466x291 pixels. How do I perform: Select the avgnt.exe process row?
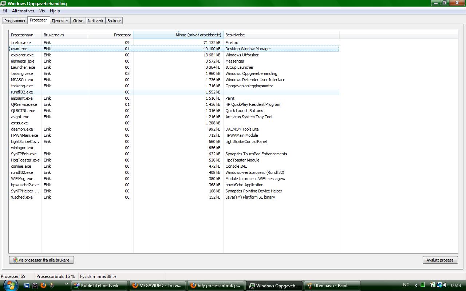[174, 117]
